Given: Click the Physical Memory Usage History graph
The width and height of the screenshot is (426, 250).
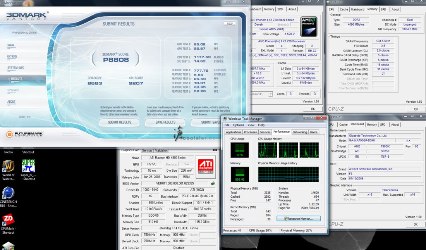Looking at the screenshot, I should tap(288, 174).
